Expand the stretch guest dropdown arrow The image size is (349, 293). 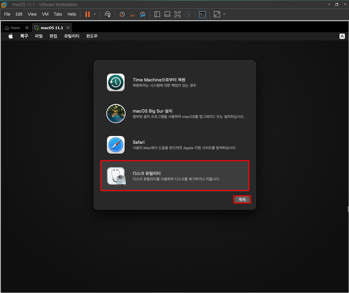224,14
